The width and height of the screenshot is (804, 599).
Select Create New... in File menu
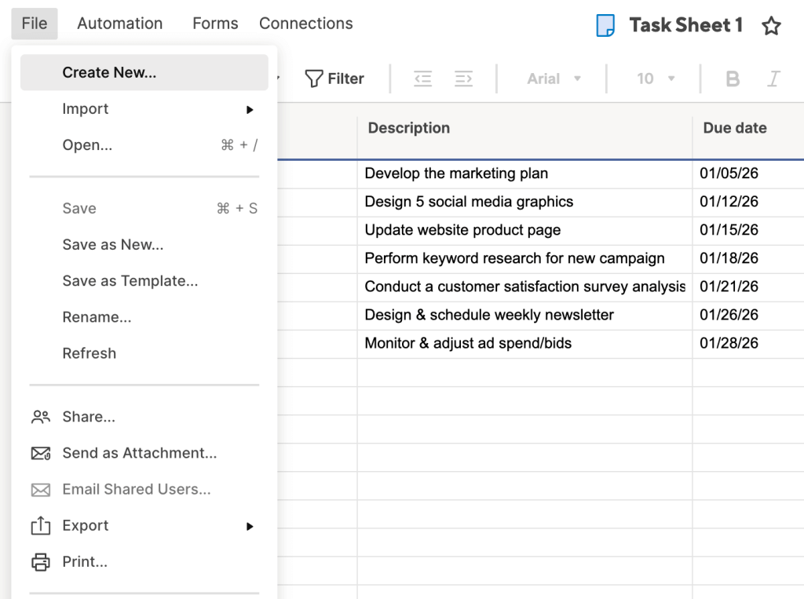[x=109, y=72]
